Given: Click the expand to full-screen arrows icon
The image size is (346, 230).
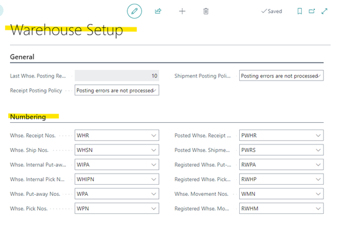Looking at the screenshot, I should tap(324, 11).
